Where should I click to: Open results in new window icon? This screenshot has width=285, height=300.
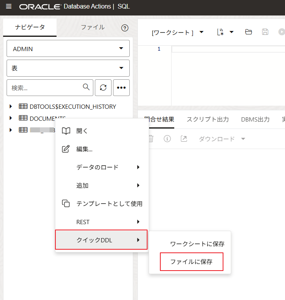pyautogui.click(x=184, y=139)
